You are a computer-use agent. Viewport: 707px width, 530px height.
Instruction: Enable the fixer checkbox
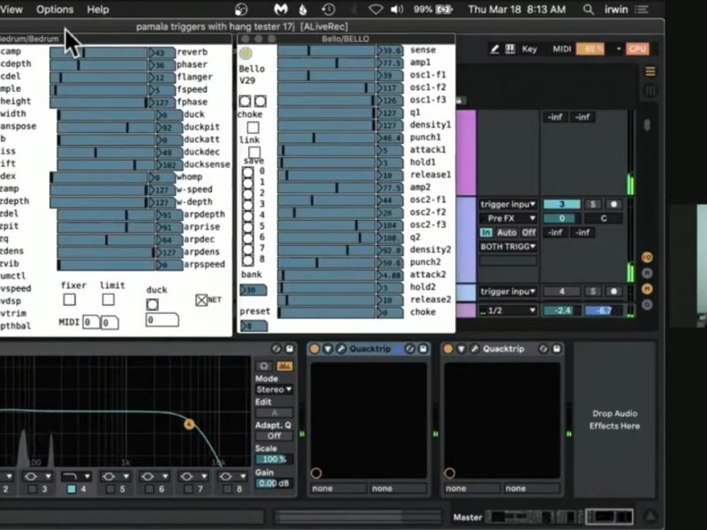(x=70, y=299)
